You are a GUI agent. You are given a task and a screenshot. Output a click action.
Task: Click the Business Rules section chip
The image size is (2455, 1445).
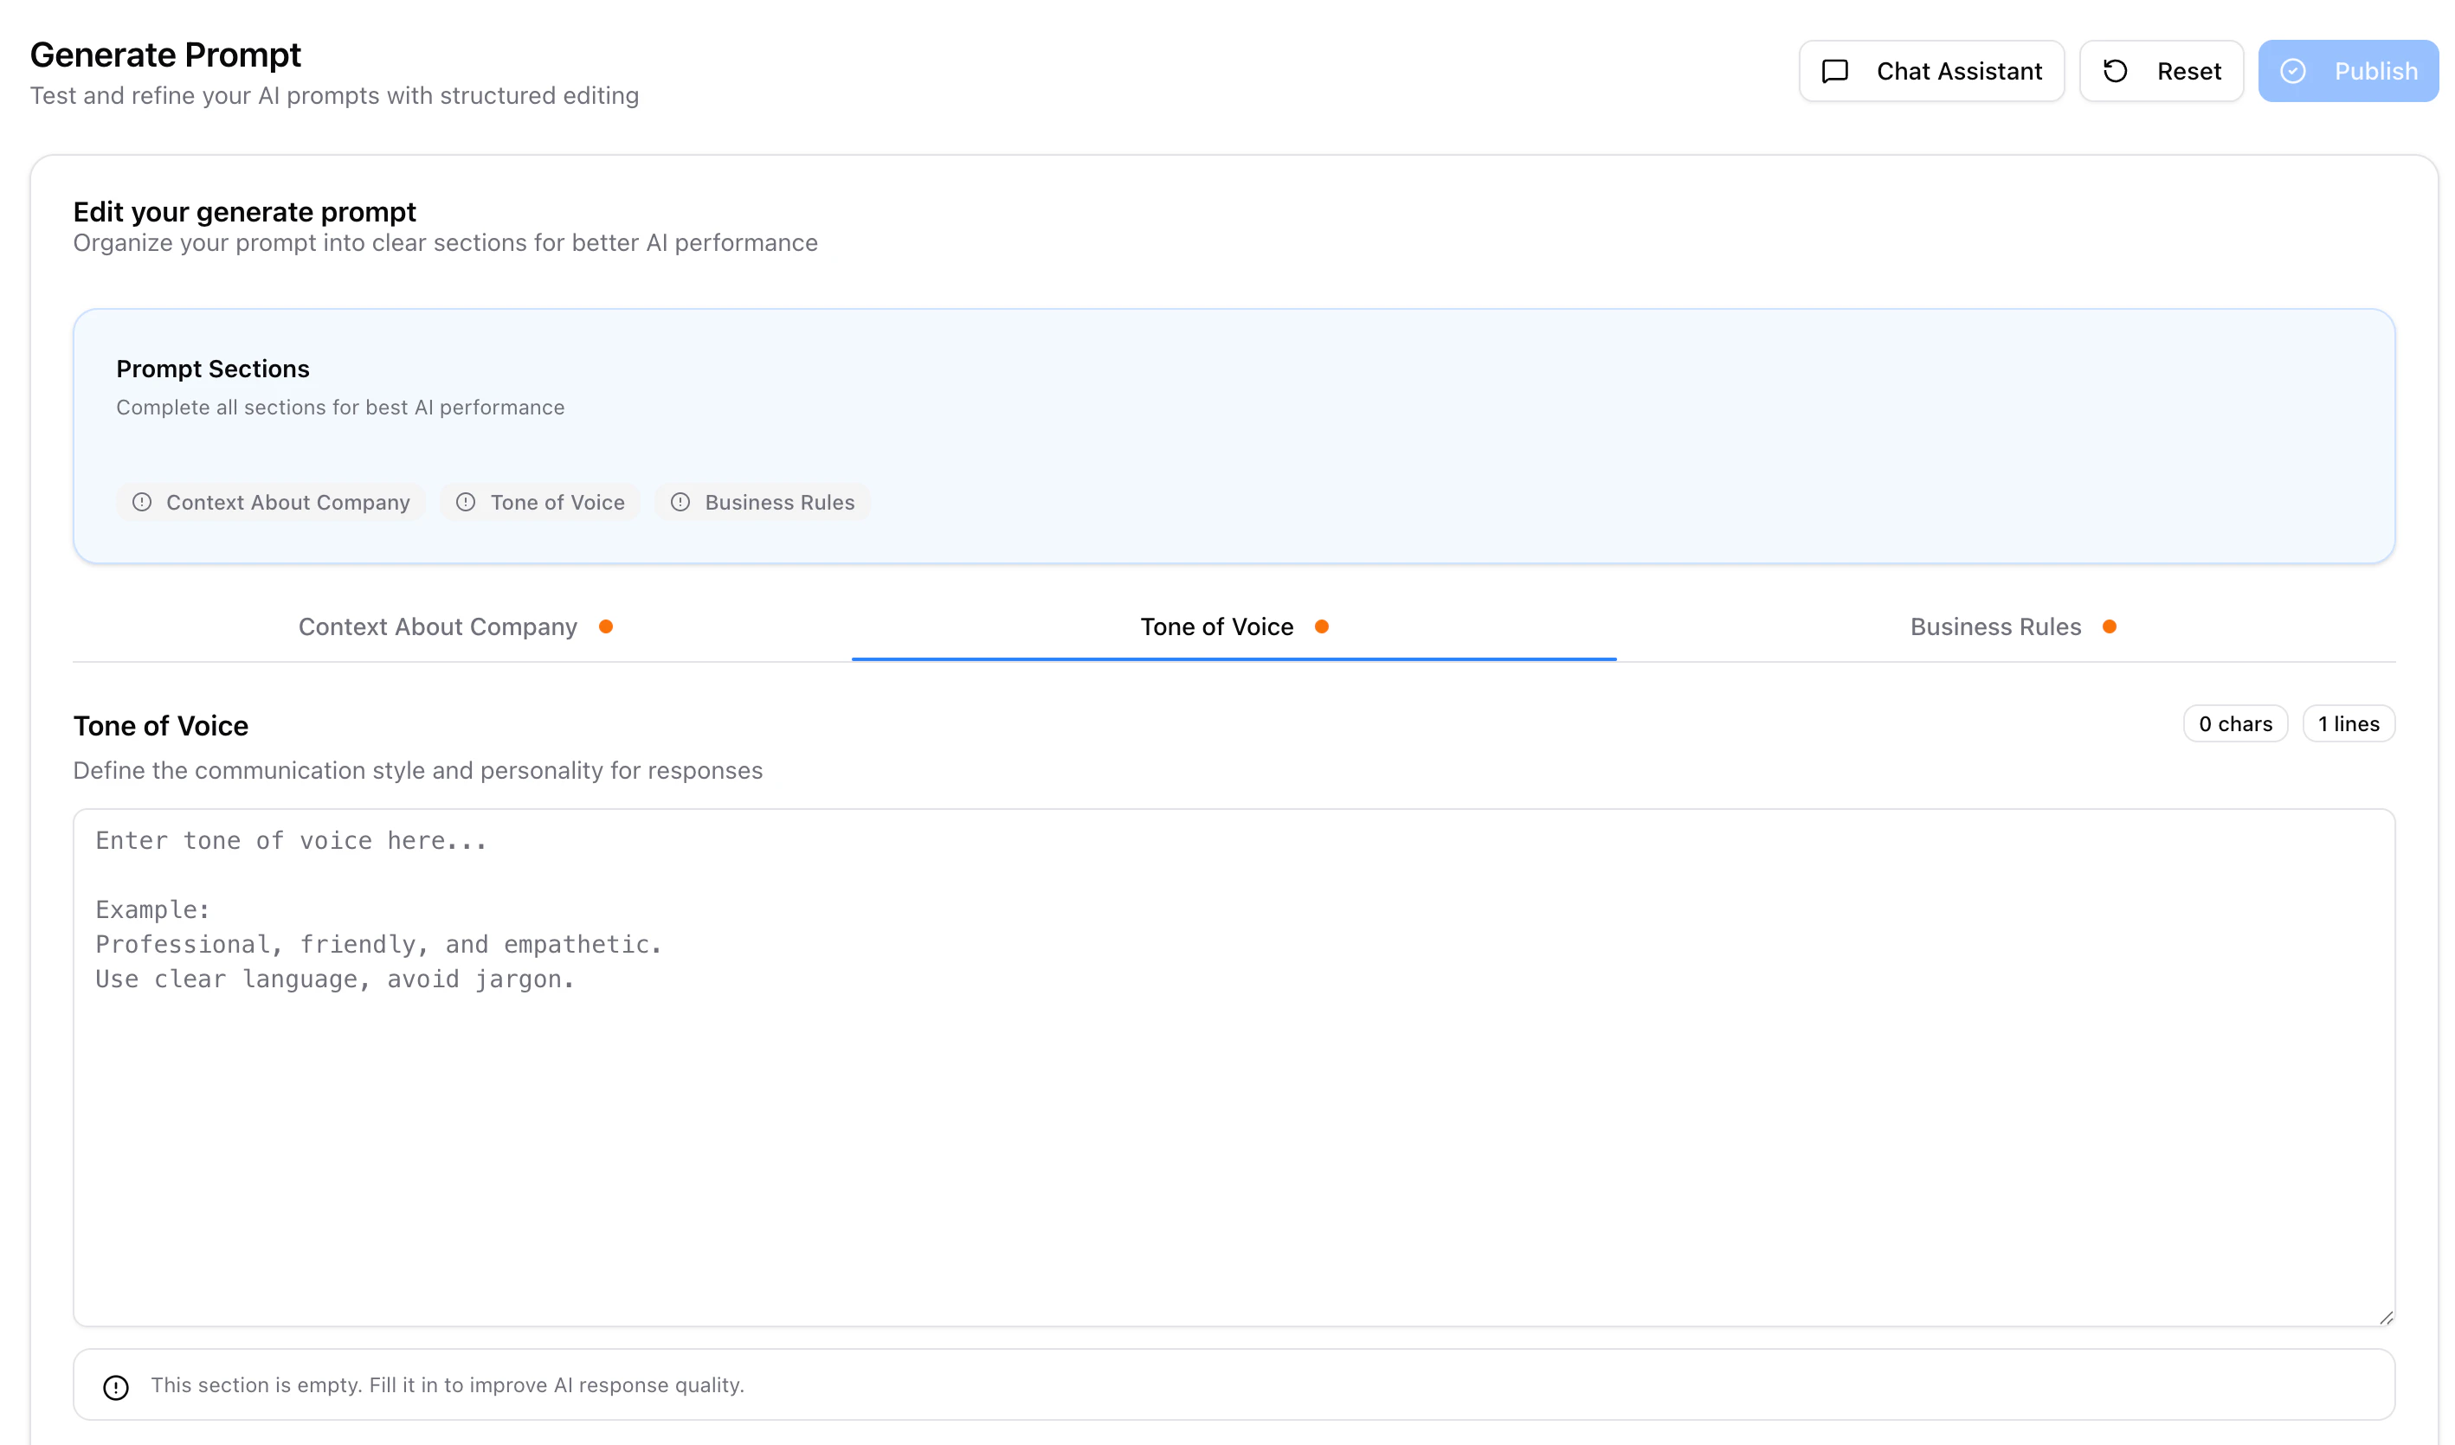[x=763, y=503]
